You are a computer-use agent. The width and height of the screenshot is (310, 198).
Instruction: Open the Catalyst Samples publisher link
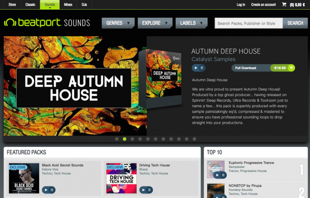[213, 59]
